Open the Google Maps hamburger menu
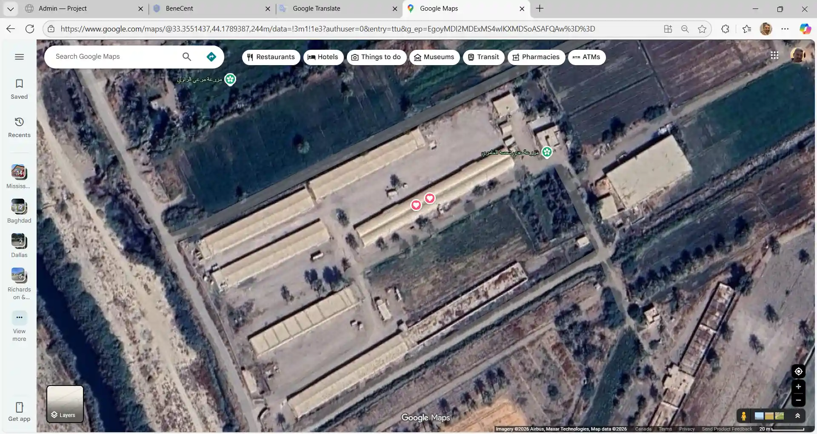The width and height of the screenshot is (817, 434). click(19, 57)
